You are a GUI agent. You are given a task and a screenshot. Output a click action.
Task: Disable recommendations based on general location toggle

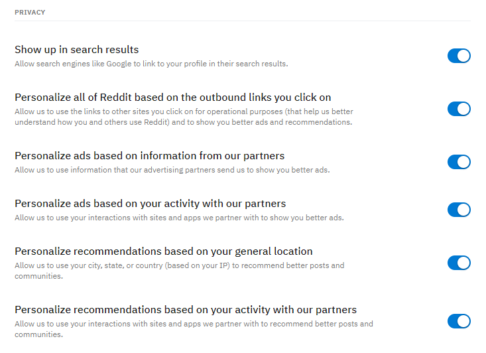[459, 263]
